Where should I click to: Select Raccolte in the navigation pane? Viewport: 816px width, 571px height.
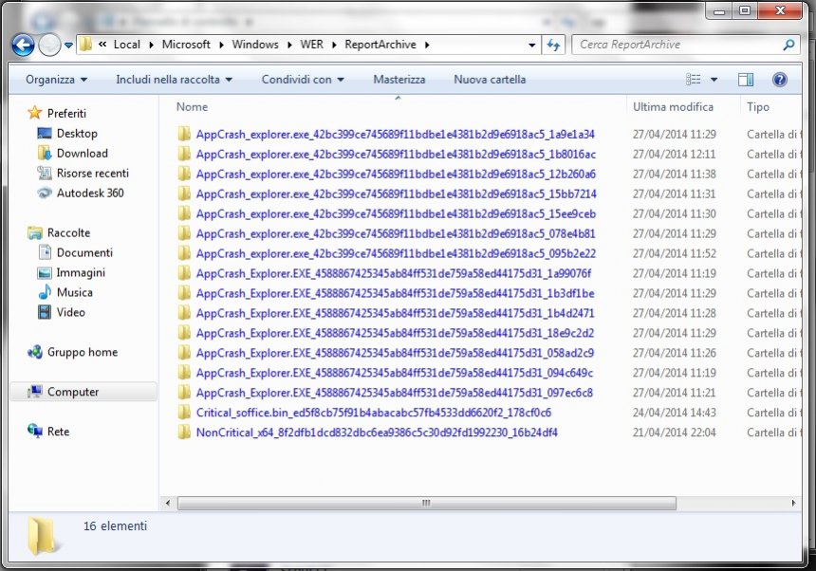point(68,232)
